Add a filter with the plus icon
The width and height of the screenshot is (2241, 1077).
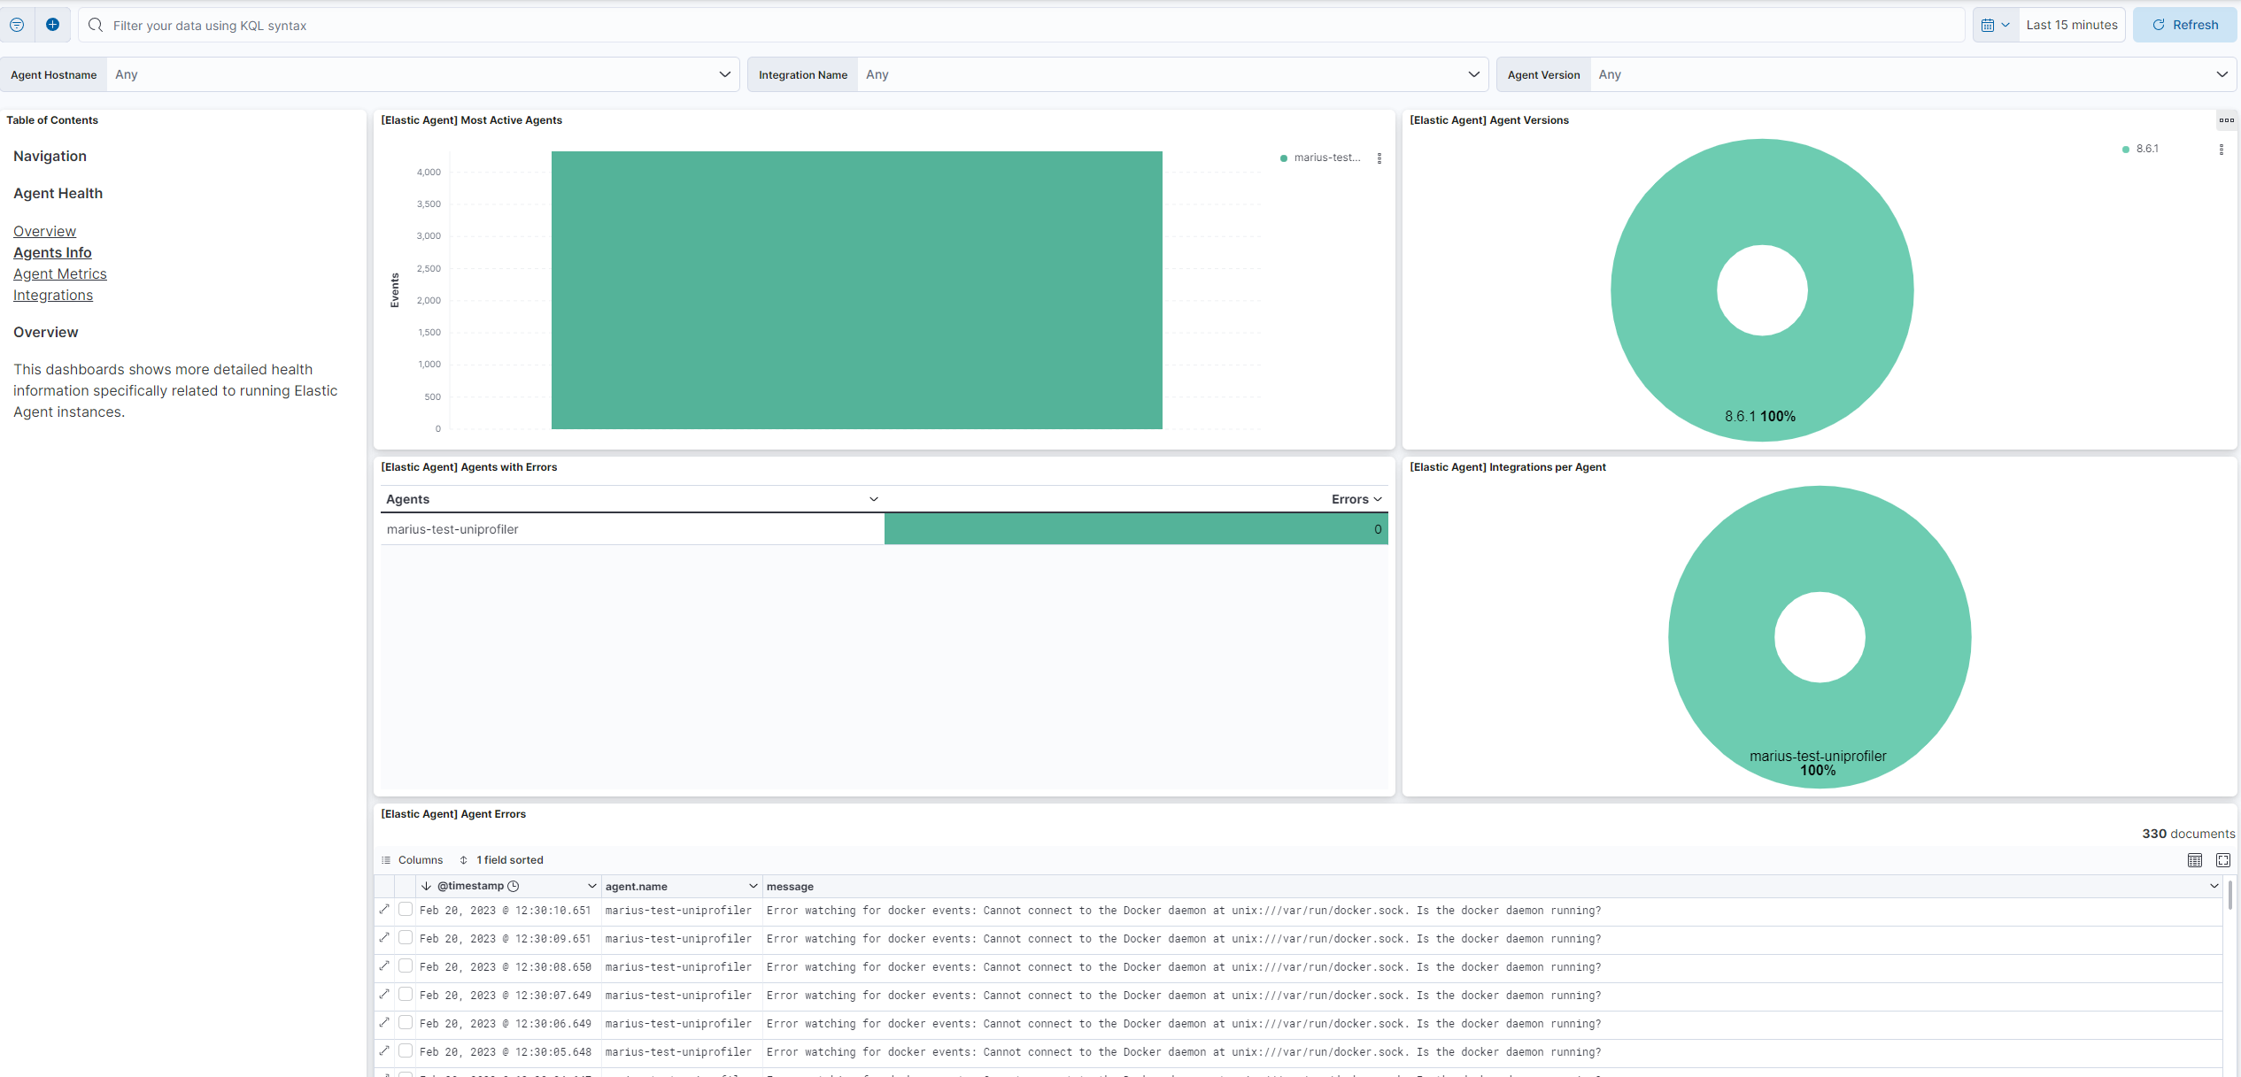52,25
